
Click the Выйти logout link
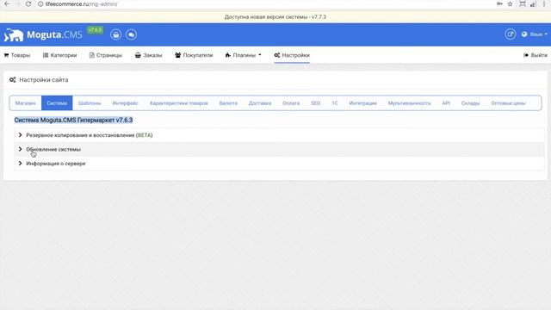(x=536, y=55)
